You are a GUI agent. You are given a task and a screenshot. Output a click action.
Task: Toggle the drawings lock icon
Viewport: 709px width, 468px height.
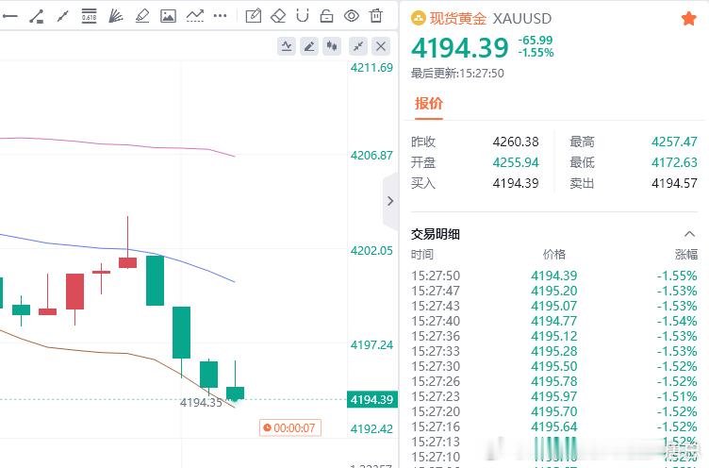tap(326, 16)
